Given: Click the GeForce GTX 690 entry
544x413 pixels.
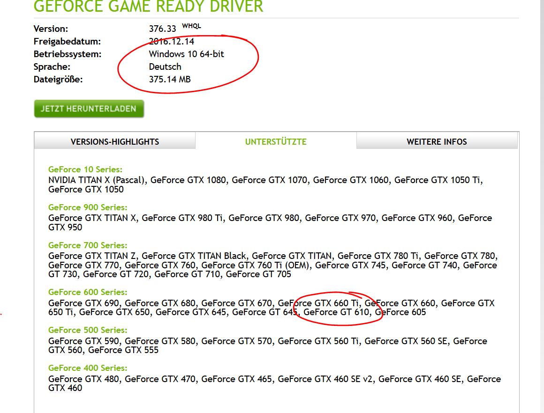Looking at the screenshot, I should click(83, 303).
